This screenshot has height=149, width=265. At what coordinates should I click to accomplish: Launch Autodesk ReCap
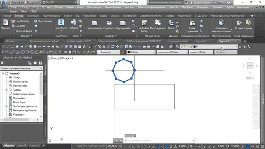(x=144, y=26)
